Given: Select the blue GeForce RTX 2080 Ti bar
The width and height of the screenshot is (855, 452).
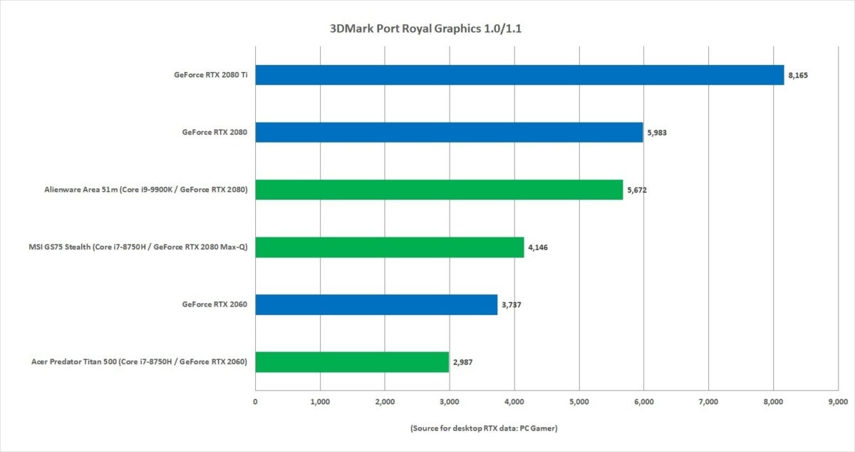Looking at the screenshot, I should click(x=519, y=75).
